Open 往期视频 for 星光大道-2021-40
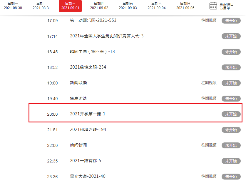 click(209, 176)
